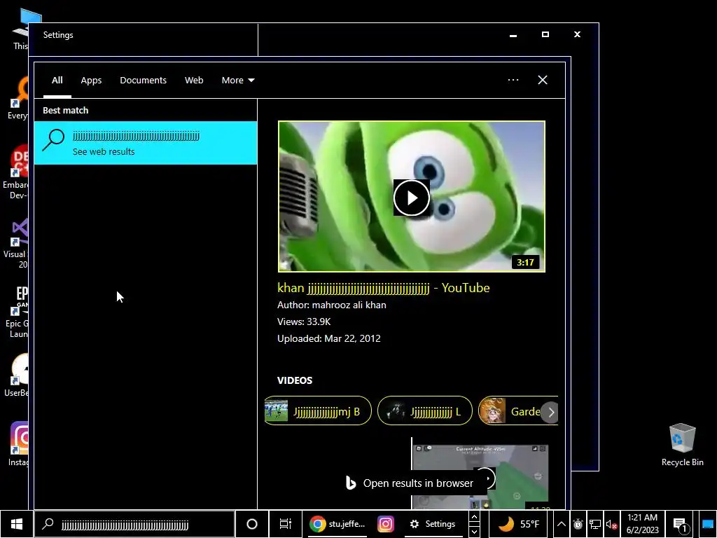
Task: Click the muted volume tray icon
Action: (x=611, y=525)
